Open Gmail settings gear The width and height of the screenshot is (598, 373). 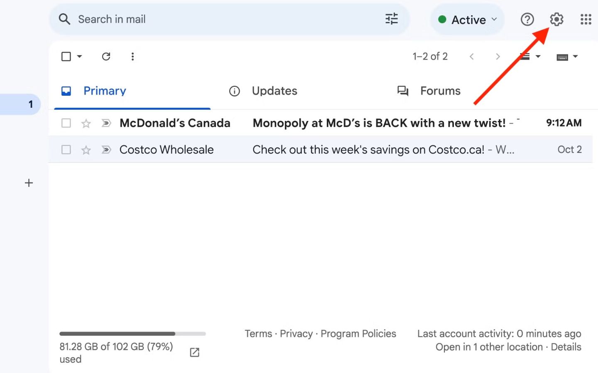coord(556,19)
